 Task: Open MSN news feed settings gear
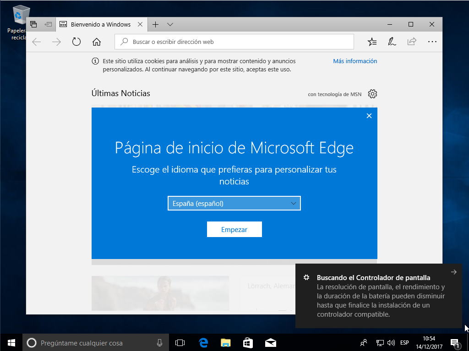coord(372,94)
